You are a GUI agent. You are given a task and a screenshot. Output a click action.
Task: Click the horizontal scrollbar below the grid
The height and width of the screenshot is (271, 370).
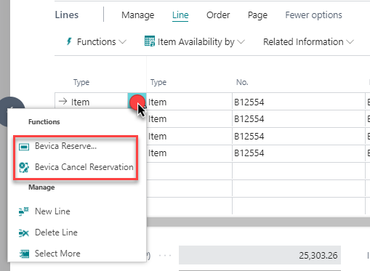[258, 222]
